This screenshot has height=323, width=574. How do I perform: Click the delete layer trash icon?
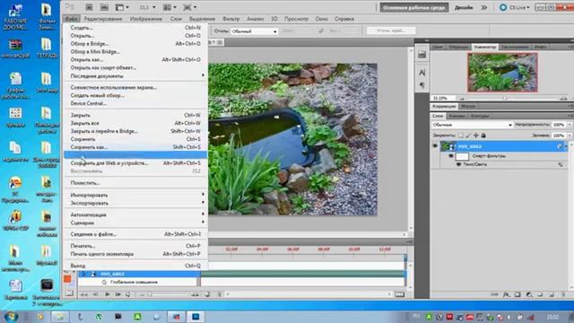(563, 294)
